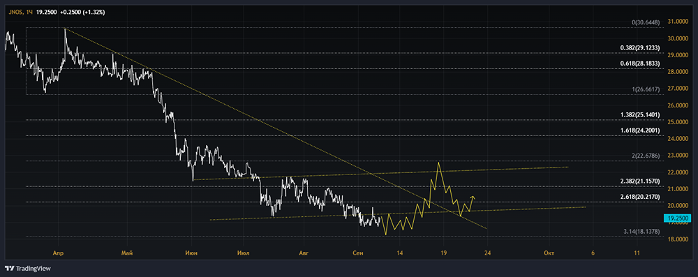Click the 2.618(20.2170) Fibonacci label
The height and width of the screenshot is (277, 698).
(640, 197)
